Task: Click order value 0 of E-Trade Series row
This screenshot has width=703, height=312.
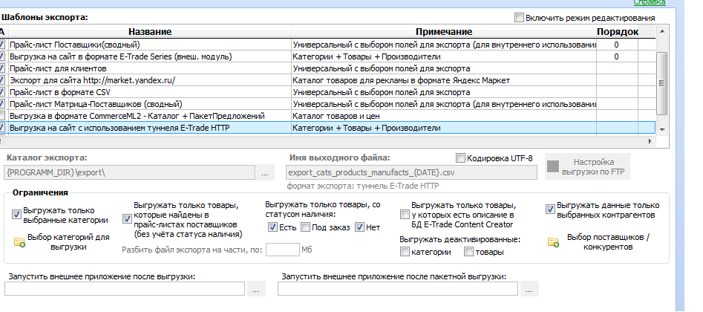Action: pyautogui.click(x=617, y=56)
